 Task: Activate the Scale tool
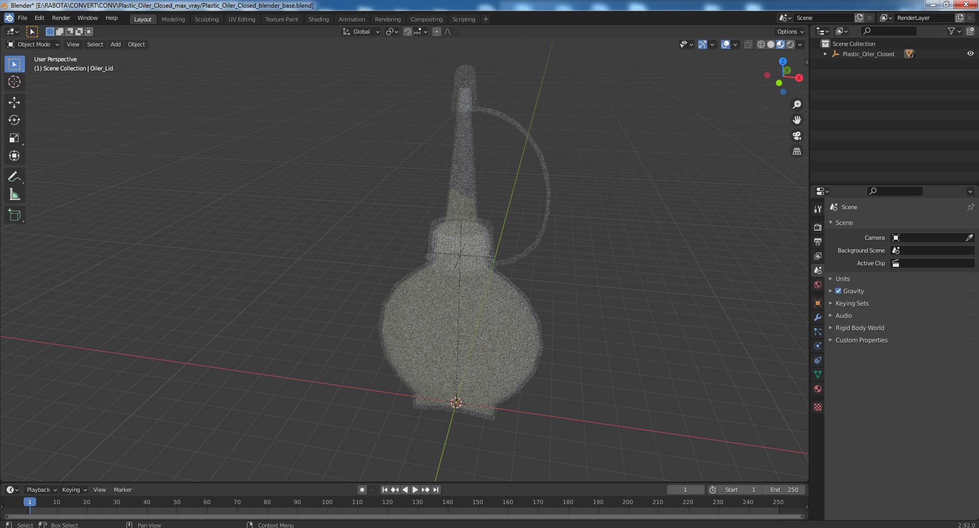[x=14, y=138]
